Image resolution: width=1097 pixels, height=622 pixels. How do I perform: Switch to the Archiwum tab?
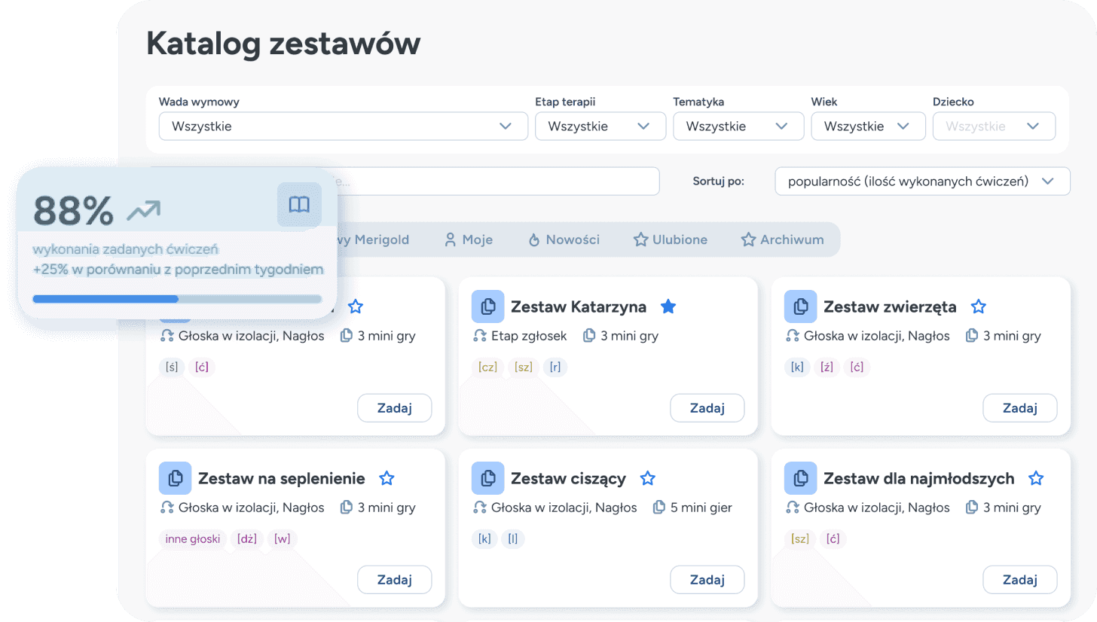tap(782, 239)
